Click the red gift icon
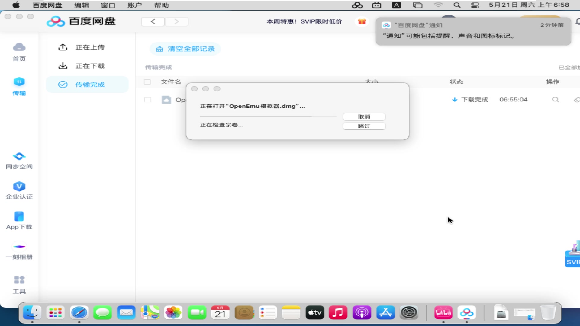Screen dimensions: 580x326 pos(362,21)
